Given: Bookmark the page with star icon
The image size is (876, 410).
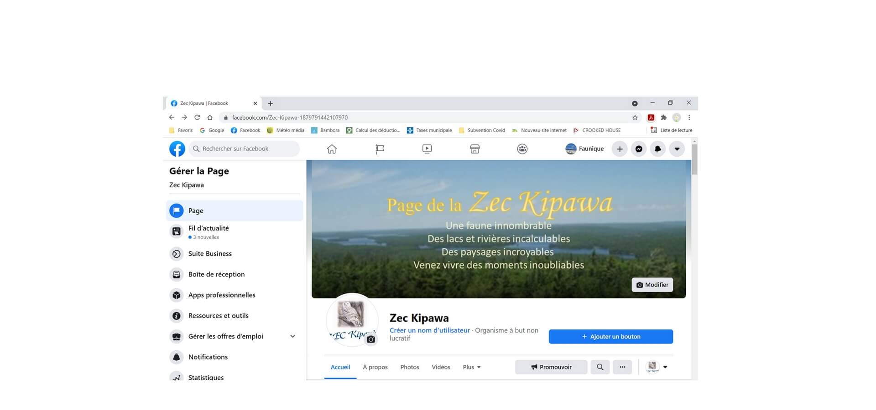Looking at the screenshot, I should [635, 118].
